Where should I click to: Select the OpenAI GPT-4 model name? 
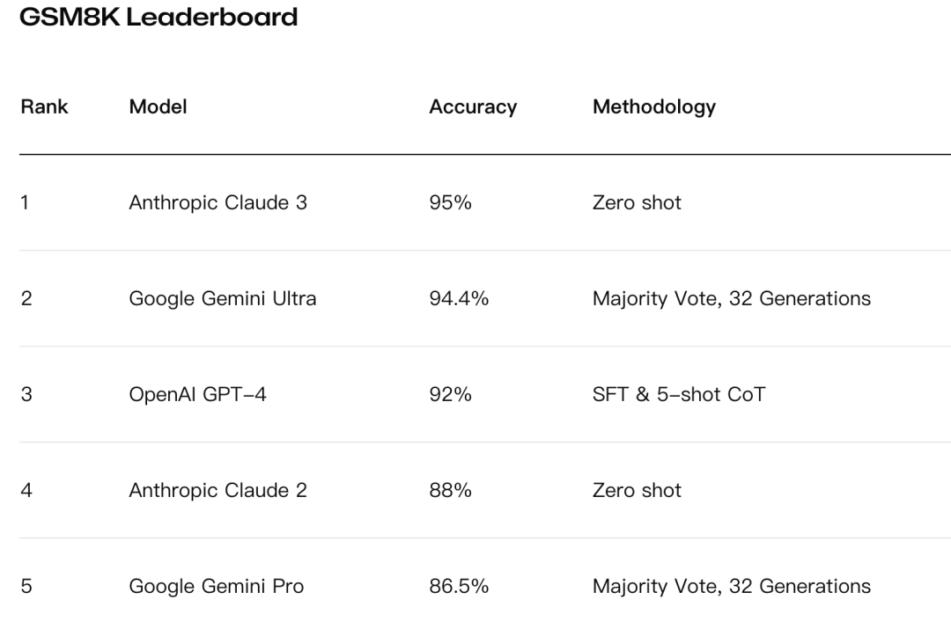(x=197, y=395)
